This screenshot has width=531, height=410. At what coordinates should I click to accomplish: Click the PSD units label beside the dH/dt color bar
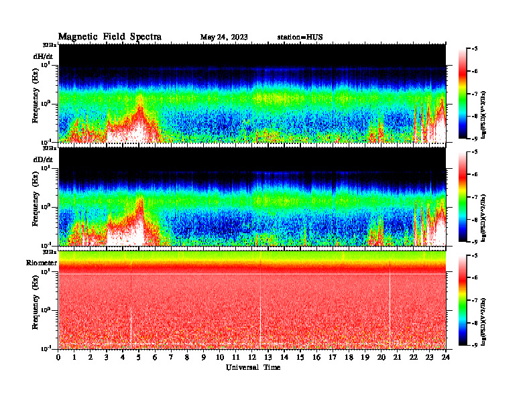click(484, 115)
